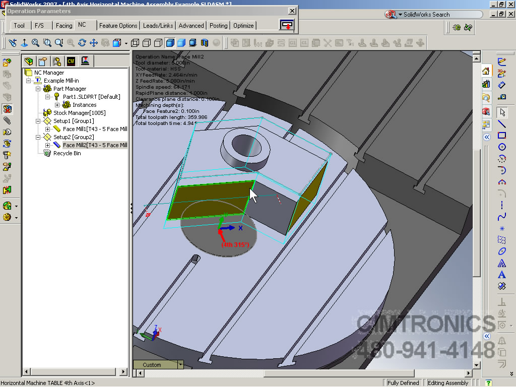This screenshot has height=387, width=516.
Task: Toggle Shadows in Shaded Mode
Action: pyautogui.click(x=193, y=43)
